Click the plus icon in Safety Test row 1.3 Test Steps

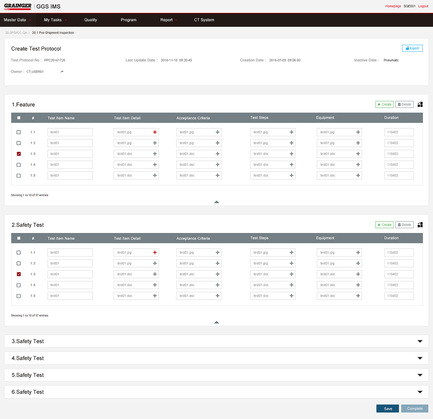point(292,274)
